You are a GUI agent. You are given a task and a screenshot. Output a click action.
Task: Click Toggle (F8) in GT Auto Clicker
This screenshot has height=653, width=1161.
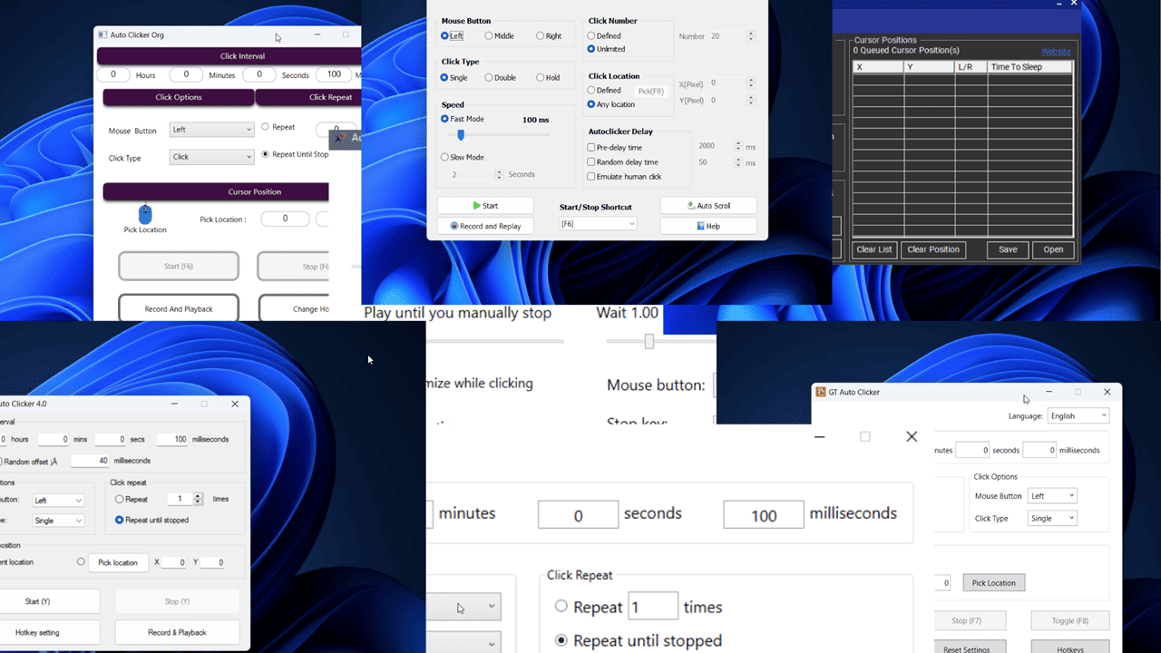pyautogui.click(x=1070, y=621)
